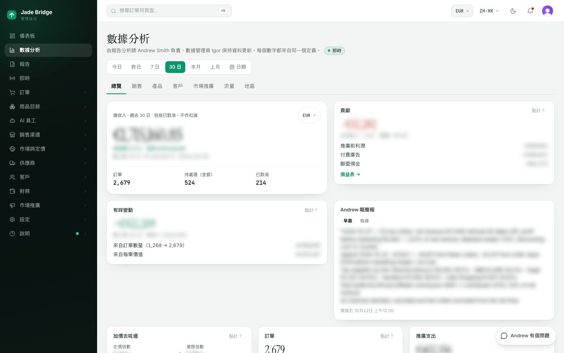
Task: Open the 儀表板 dashboard sidebar item
Action: (x=48, y=36)
